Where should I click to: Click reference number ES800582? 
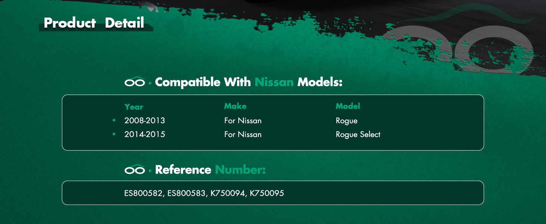[144, 193]
